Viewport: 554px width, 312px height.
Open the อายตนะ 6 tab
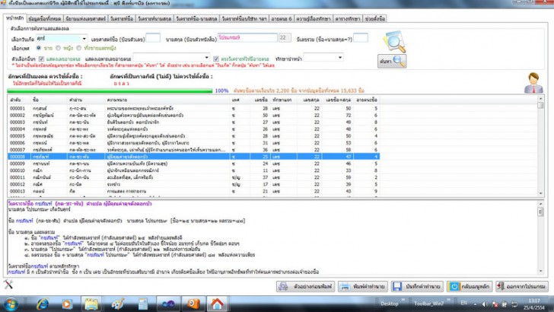click(282, 18)
